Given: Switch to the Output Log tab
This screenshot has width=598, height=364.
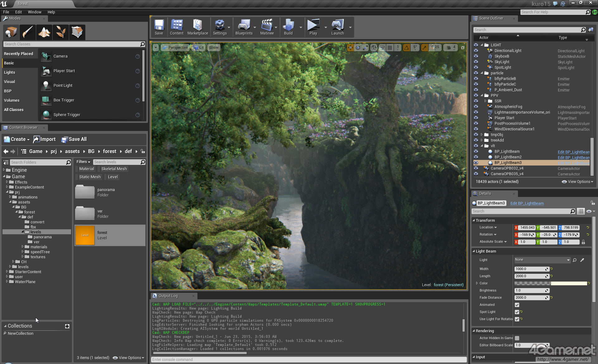Looking at the screenshot, I should [168, 296].
